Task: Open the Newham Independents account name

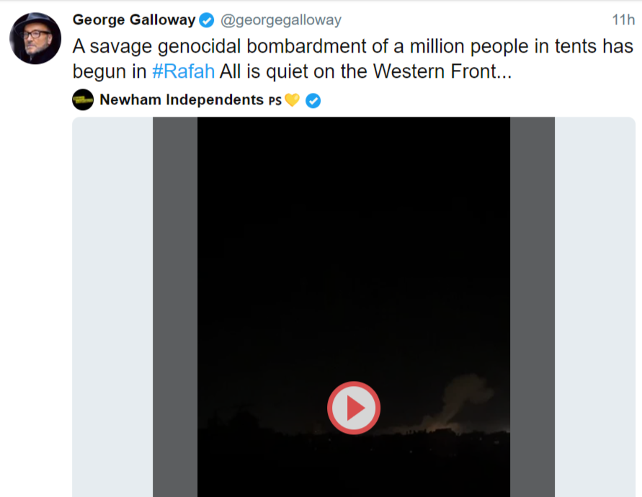Action: (181, 99)
